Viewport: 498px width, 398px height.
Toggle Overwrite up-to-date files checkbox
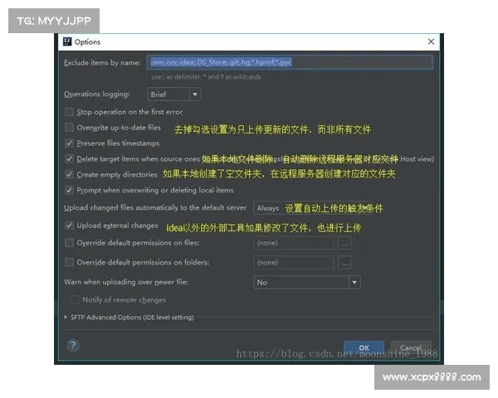(x=69, y=128)
